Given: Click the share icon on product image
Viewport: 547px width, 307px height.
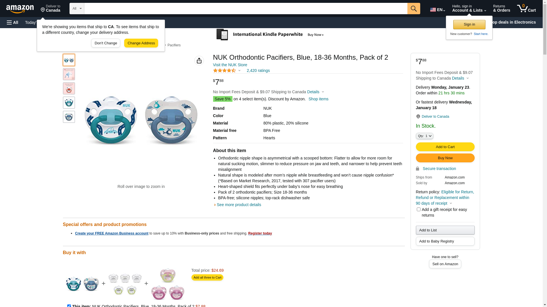Looking at the screenshot, I should 199,61.
